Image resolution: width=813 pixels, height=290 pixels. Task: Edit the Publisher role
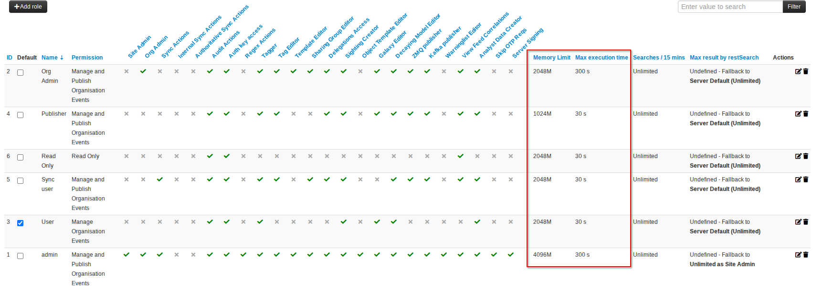(x=798, y=114)
